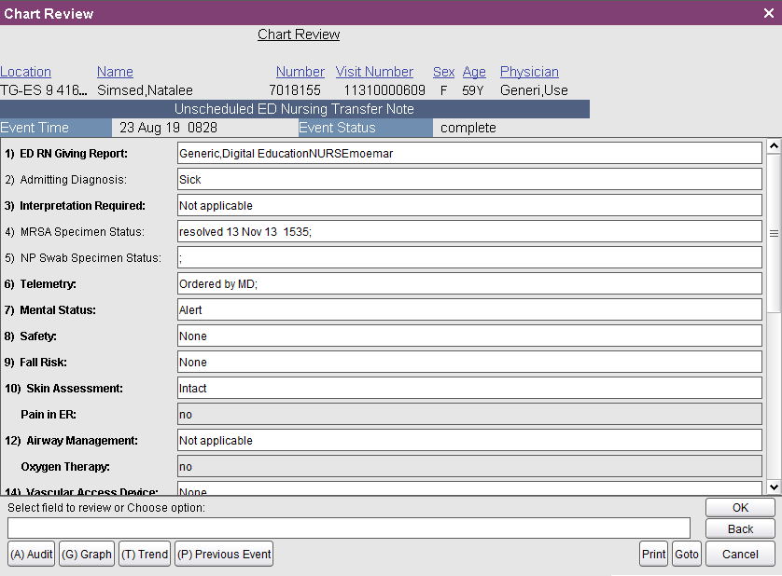Sort records by the Name column

pos(115,71)
